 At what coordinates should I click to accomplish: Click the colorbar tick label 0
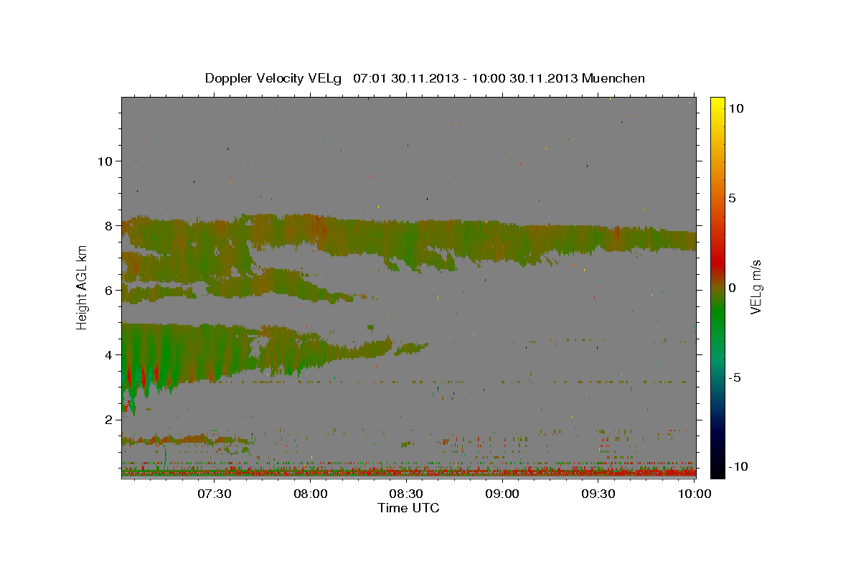pyautogui.click(x=732, y=288)
